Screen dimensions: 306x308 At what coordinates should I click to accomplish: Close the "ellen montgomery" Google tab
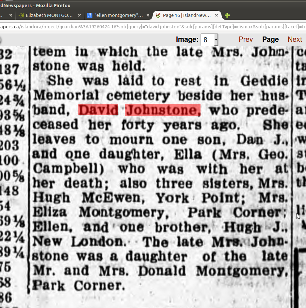pos(148,15)
